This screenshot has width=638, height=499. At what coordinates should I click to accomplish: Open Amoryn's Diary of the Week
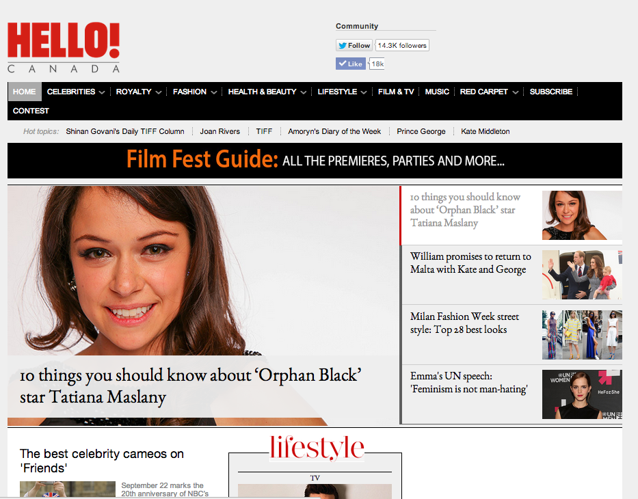334,131
